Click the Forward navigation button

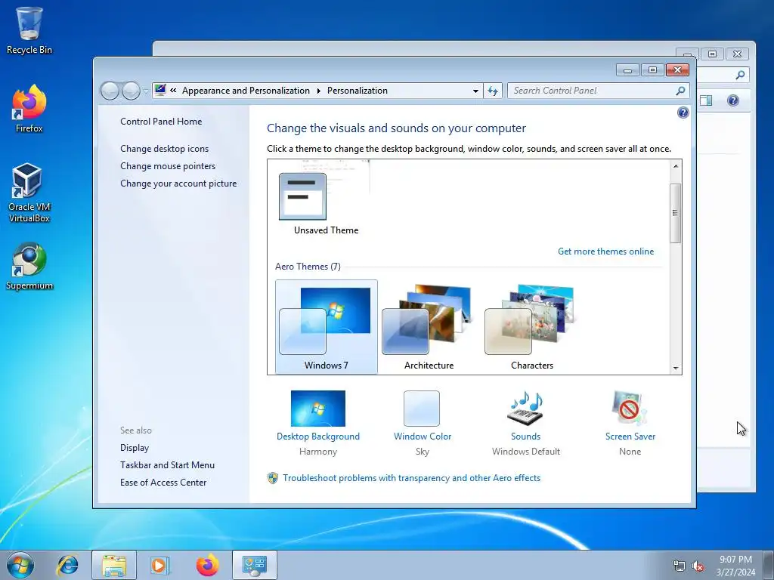pos(131,91)
